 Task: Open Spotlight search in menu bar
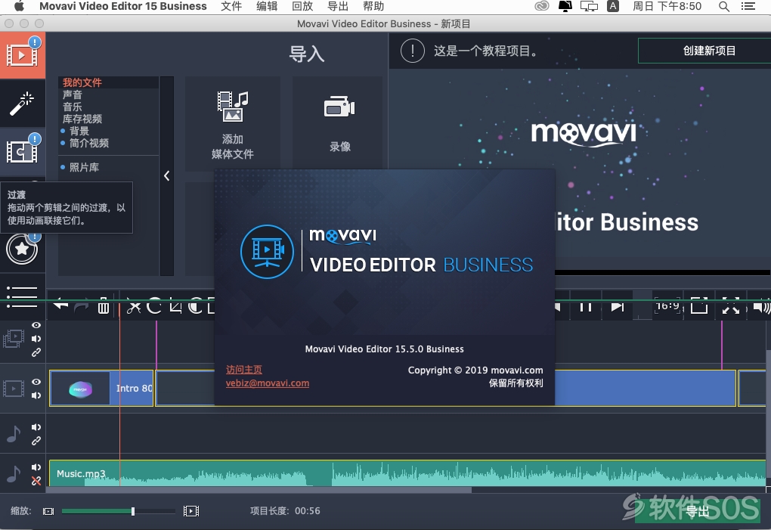tap(724, 6)
